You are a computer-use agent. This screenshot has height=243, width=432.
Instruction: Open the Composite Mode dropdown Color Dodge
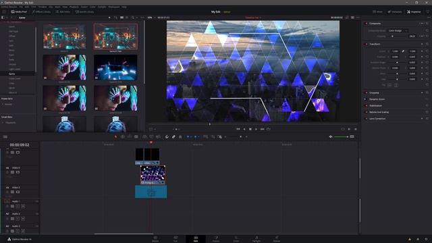(x=398, y=31)
